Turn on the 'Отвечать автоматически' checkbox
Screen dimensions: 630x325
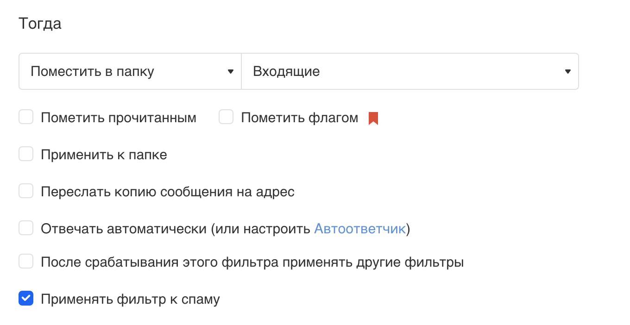(x=26, y=228)
